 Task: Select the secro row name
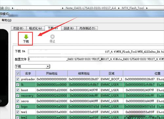pyautogui.click(x=25, y=101)
